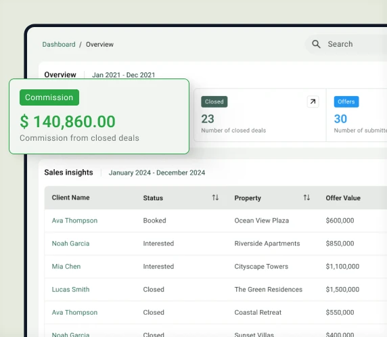This screenshot has height=337, width=387.
Task: Click $ 140,860.00 commission amount
Action: pyautogui.click(x=68, y=121)
